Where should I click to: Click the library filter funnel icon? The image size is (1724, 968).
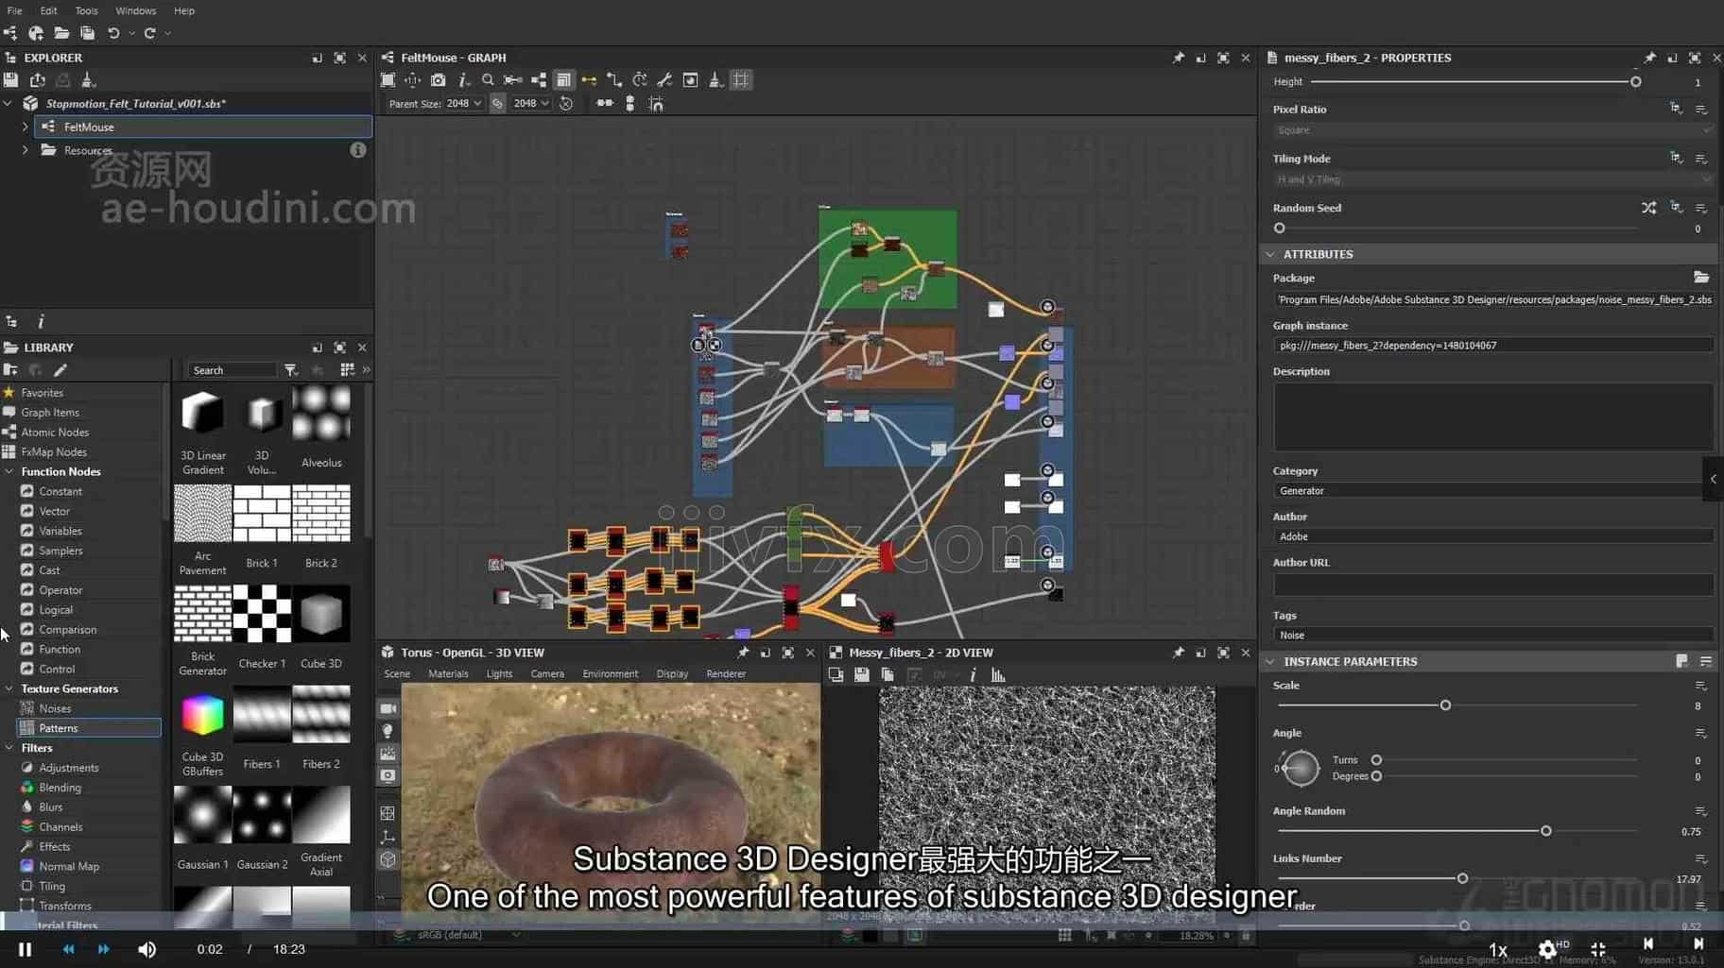[291, 370]
